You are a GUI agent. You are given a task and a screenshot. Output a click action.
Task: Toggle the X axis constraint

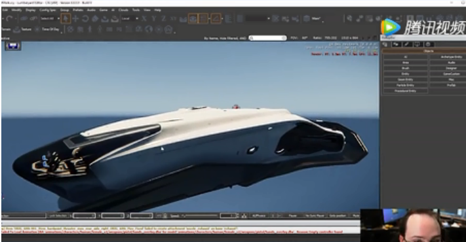144,19
